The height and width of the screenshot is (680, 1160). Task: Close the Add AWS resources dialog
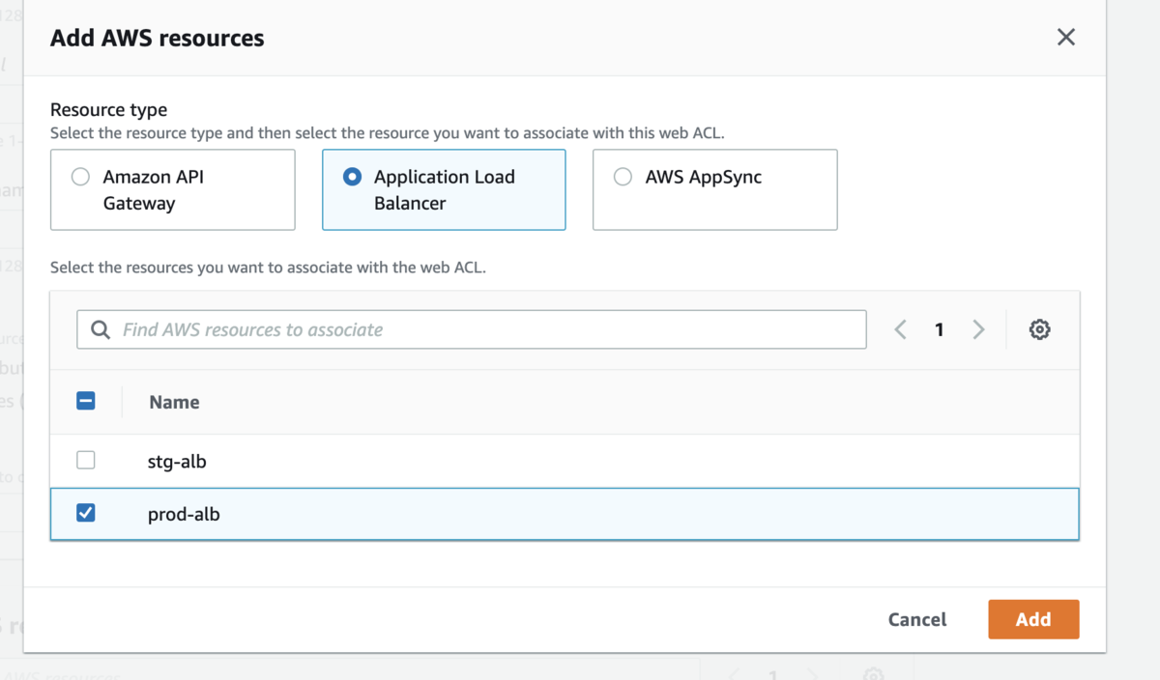click(1066, 37)
